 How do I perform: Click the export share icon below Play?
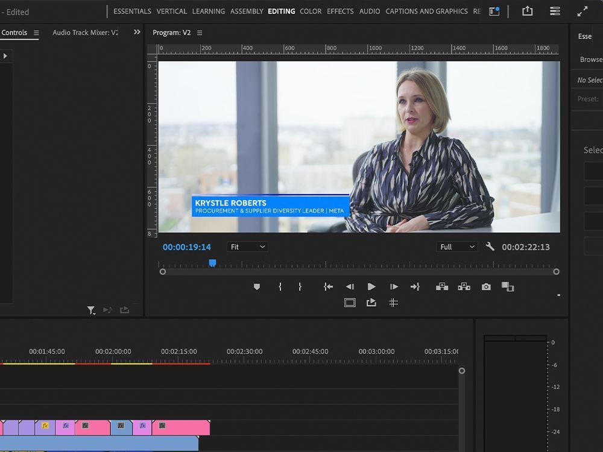pos(371,303)
